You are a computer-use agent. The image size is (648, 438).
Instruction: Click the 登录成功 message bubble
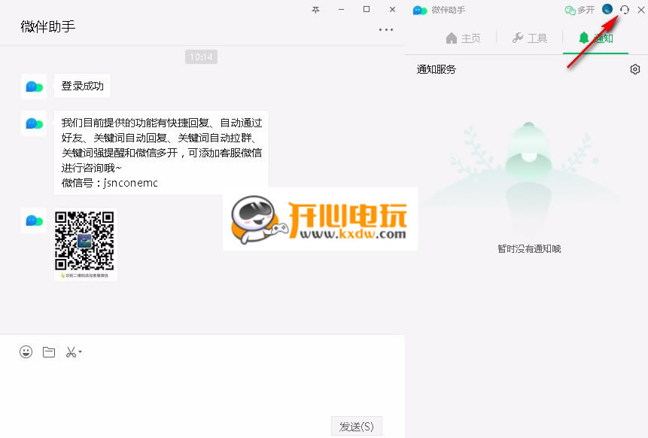tap(82, 86)
